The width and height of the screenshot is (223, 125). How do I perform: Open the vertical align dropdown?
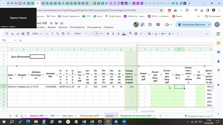point(157,34)
